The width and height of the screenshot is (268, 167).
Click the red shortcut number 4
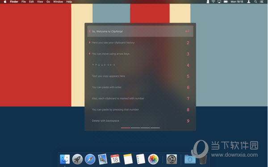(188, 65)
